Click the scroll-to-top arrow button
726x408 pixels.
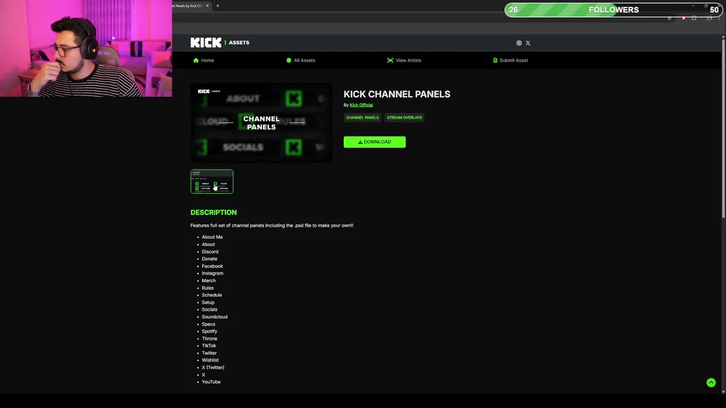(711, 382)
